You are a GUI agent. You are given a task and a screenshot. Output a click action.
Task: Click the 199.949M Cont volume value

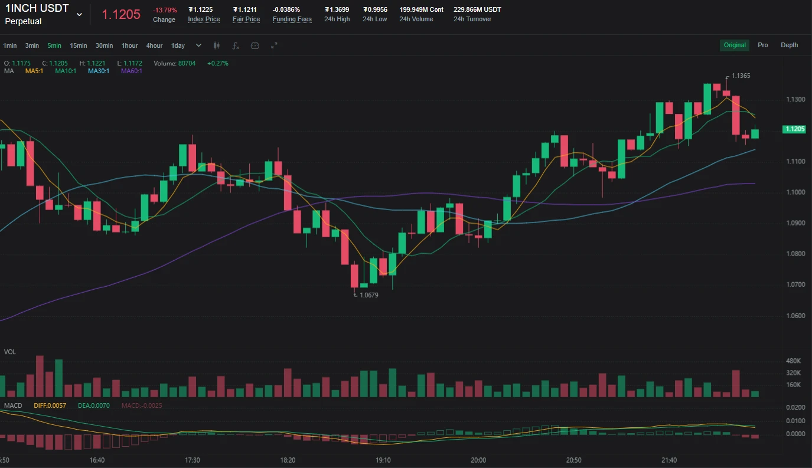coord(422,10)
